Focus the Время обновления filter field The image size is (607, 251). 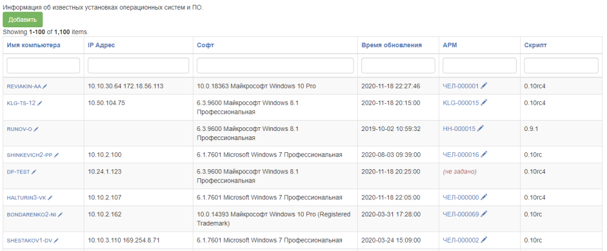[398, 65]
